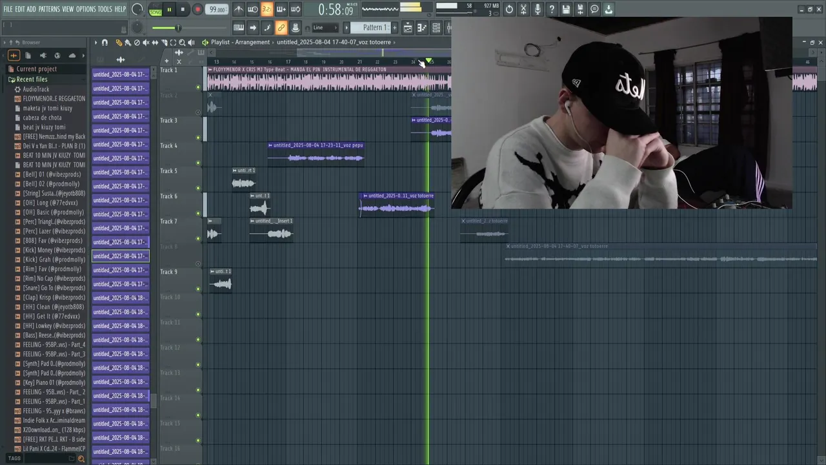Toggle the overdub blend recording button
The width and height of the screenshot is (826, 465).
click(x=281, y=9)
